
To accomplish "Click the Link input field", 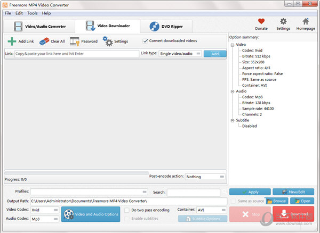I will pyautogui.click(x=77, y=54).
